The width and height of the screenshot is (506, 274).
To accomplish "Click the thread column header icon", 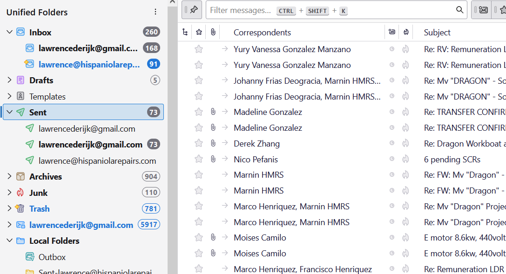I will click(x=185, y=32).
